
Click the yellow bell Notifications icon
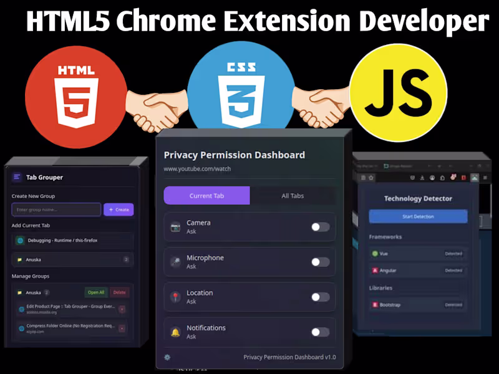point(175,332)
